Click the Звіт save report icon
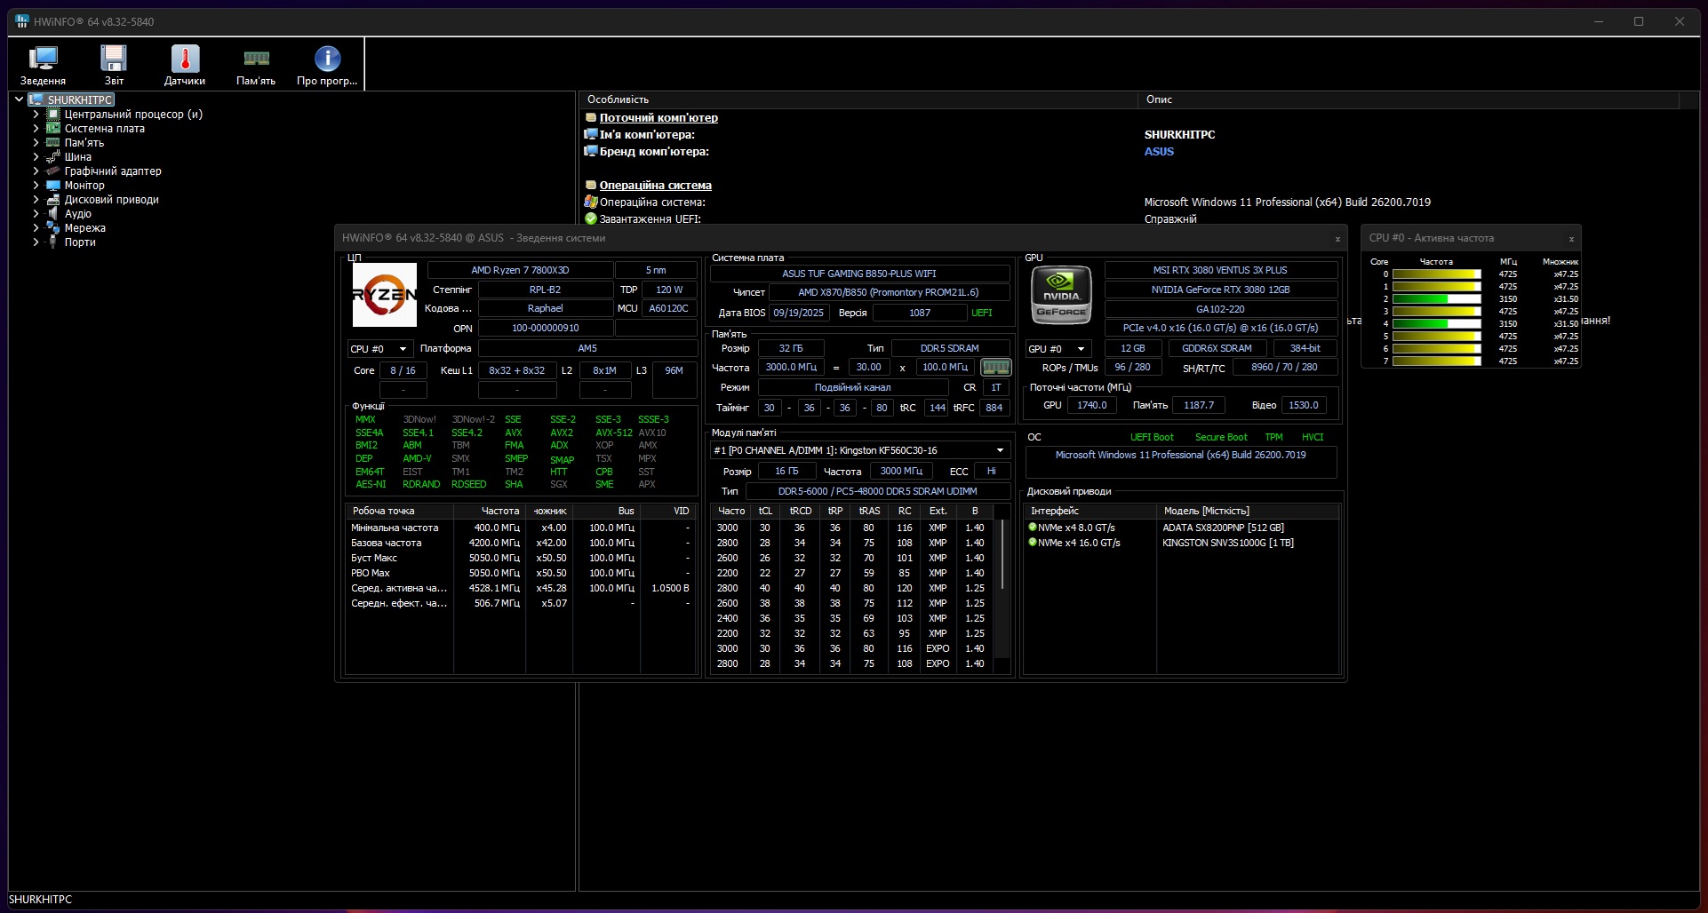The width and height of the screenshot is (1708, 913). tap(114, 65)
